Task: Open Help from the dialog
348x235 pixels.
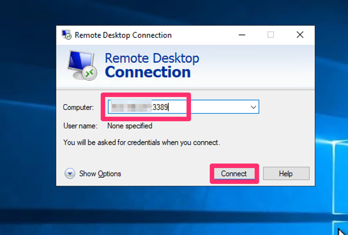Action: [x=286, y=173]
